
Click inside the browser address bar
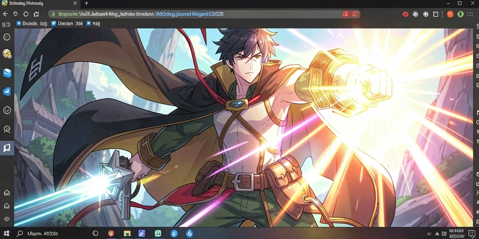(204, 14)
